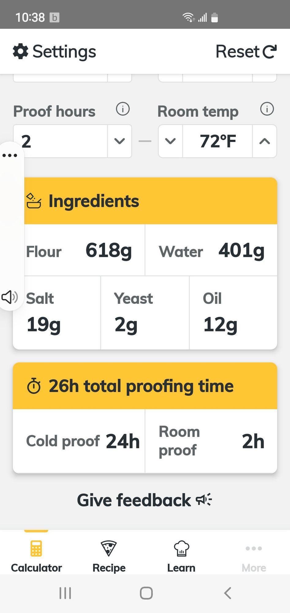The image size is (290, 613).
Task: Open the Learn tab
Action: [x=181, y=556]
